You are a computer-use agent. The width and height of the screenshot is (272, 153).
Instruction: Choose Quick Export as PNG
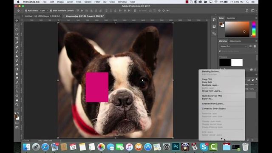click(212, 96)
